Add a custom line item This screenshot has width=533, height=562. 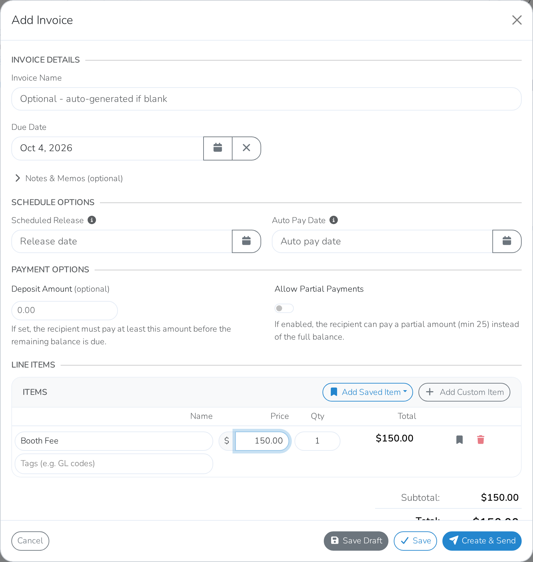click(464, 392)
